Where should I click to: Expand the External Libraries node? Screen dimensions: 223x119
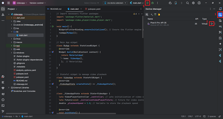pyautogui.click(x=9, y=88)
